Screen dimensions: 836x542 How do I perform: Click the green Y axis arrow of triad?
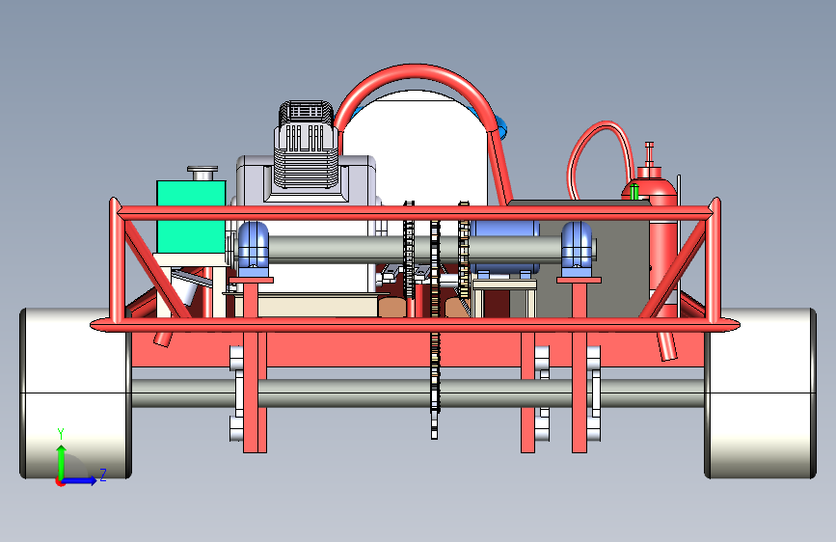click(x=62, y=462)
